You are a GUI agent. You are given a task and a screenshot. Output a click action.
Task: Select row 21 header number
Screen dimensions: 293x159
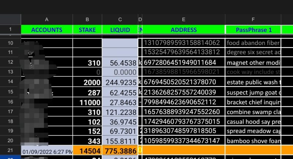pyautogui.click(x=10, y=150)
